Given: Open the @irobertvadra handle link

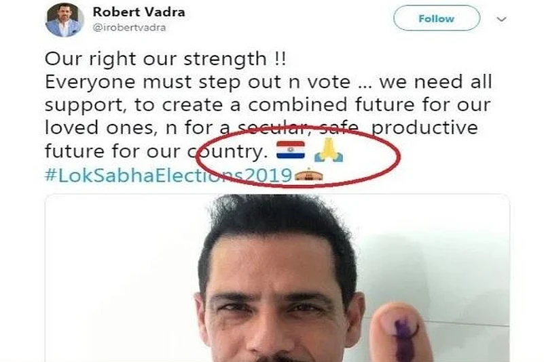Looking at the screenshot, I should click(x=130, y=28).
